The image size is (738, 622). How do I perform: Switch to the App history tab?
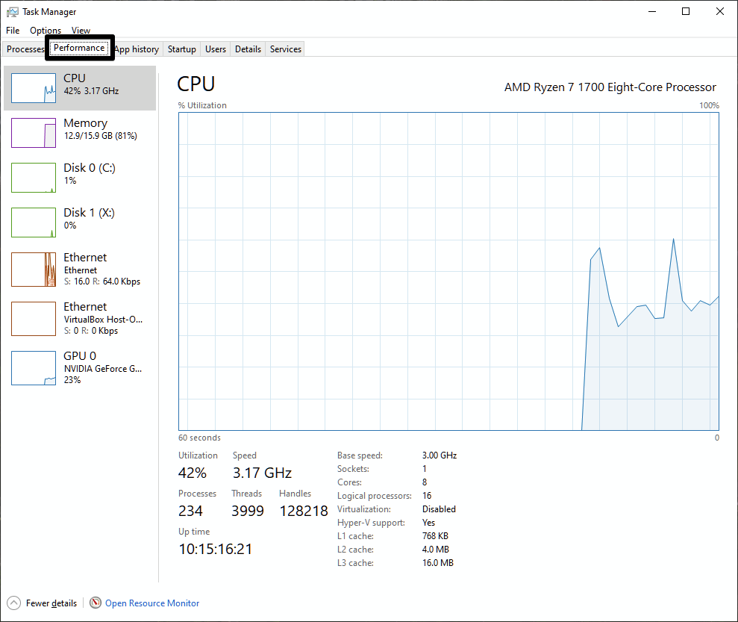[137, 49]
